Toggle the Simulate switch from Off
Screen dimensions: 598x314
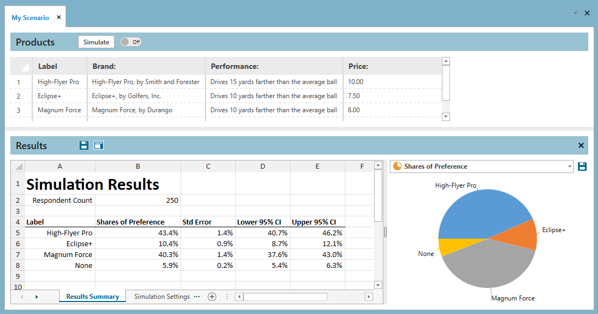(130, 41)
